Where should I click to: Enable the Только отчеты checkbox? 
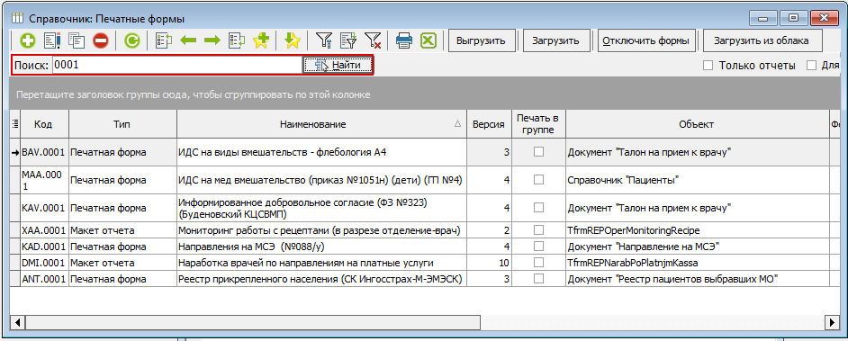click(708, 66)
